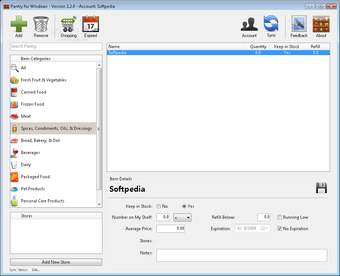Select the All category magnifier icon

15,68
